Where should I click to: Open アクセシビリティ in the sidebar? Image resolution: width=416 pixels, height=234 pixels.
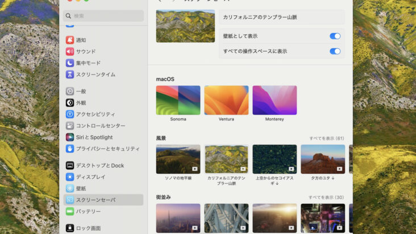[x=103, y=114]
